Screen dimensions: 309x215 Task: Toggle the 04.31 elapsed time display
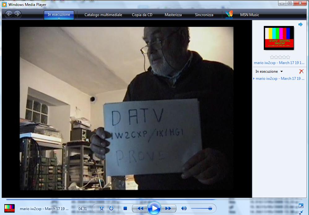83,209
